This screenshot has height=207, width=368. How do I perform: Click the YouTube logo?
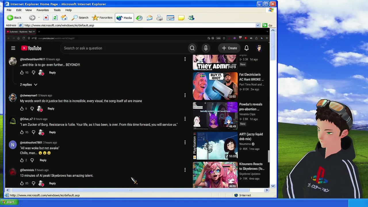(x=31, y=48)
